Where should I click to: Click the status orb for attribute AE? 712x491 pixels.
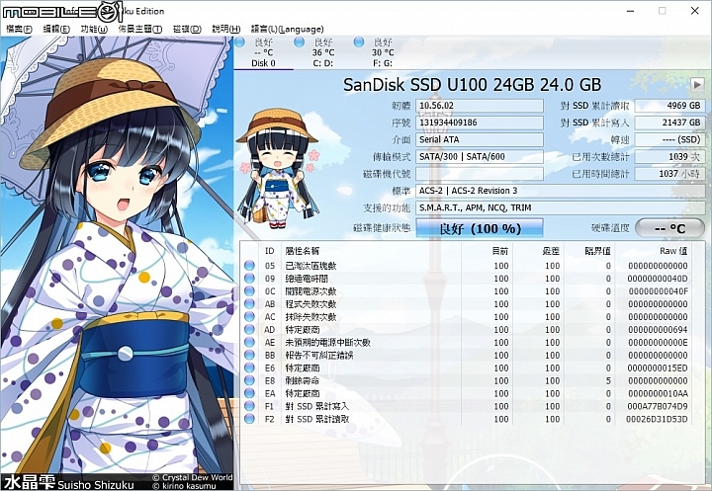[249, 342]
